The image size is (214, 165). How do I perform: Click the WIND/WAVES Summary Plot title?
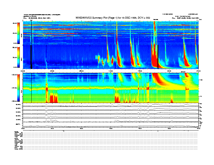113,18
